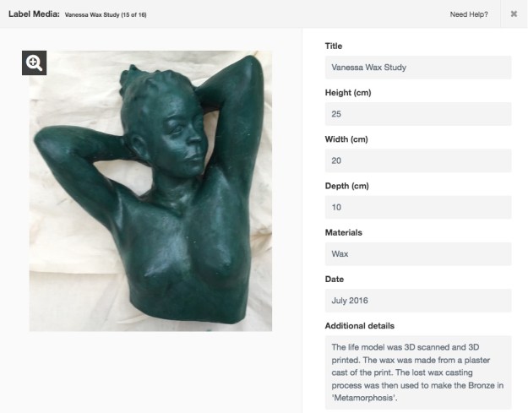The width and height of the screenshot is (528, 413).
Task: Click the Depth (cm) label
Action: point(347,186)
